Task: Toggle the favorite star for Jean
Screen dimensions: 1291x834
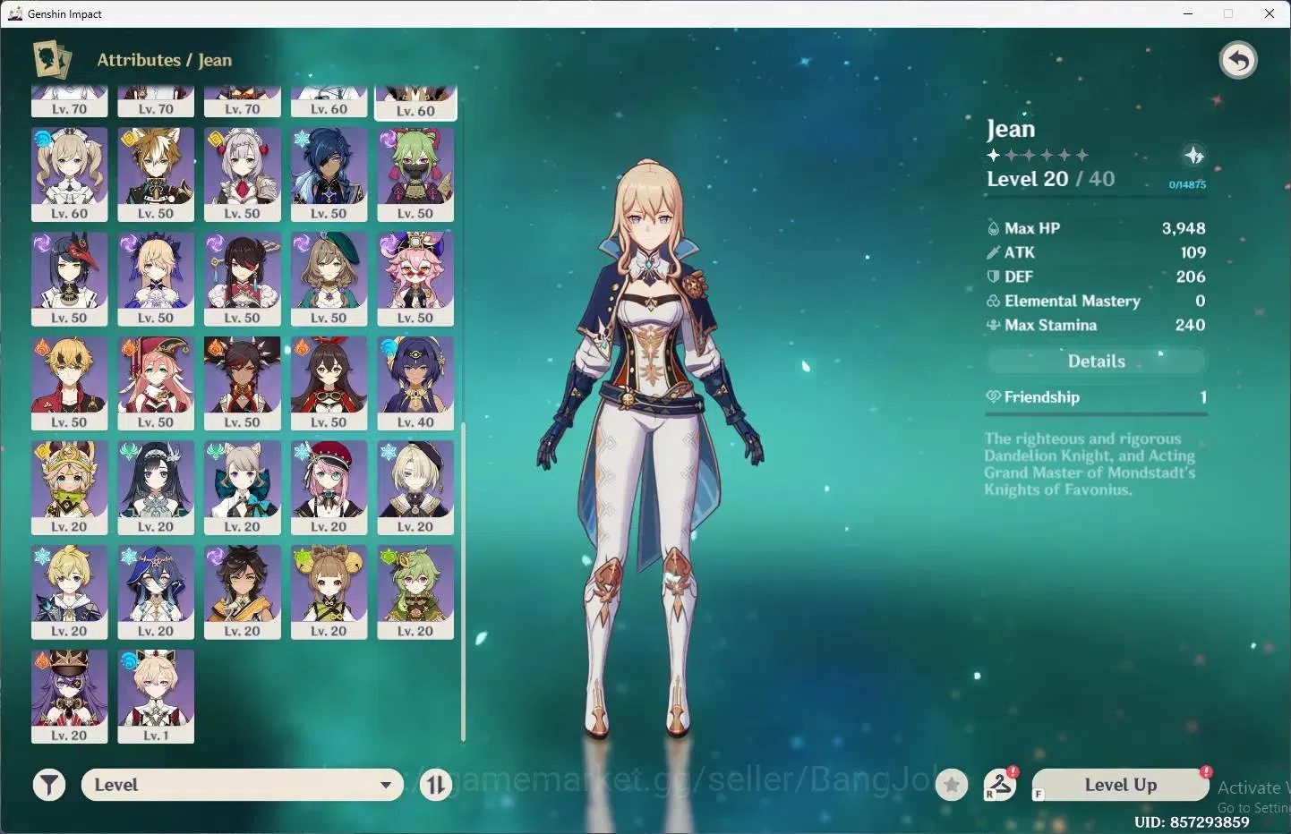Action: click(952, 786)
